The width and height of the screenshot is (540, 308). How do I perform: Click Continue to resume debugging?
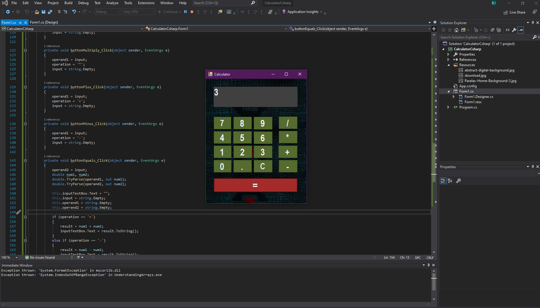coord(169,12)
